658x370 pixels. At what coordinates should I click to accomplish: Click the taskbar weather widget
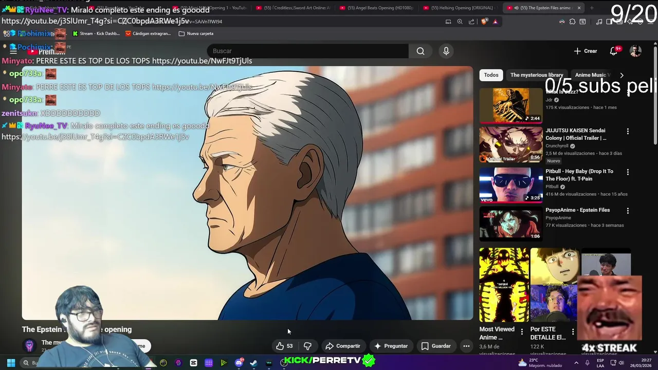(x=540, y=363)
